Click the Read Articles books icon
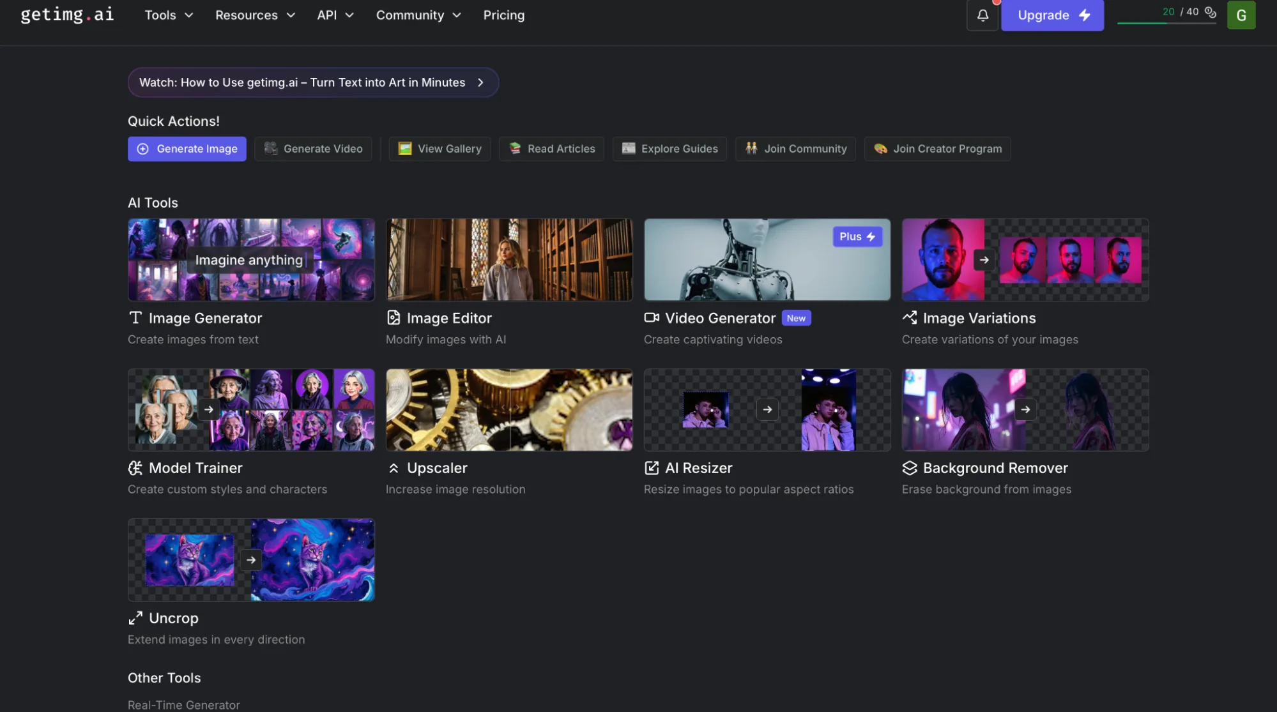The height and width of the screenshot is (712, 1277). tap(515, 149)
